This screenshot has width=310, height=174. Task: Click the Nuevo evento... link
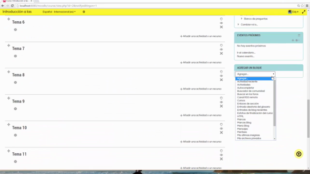click(246, 57)
